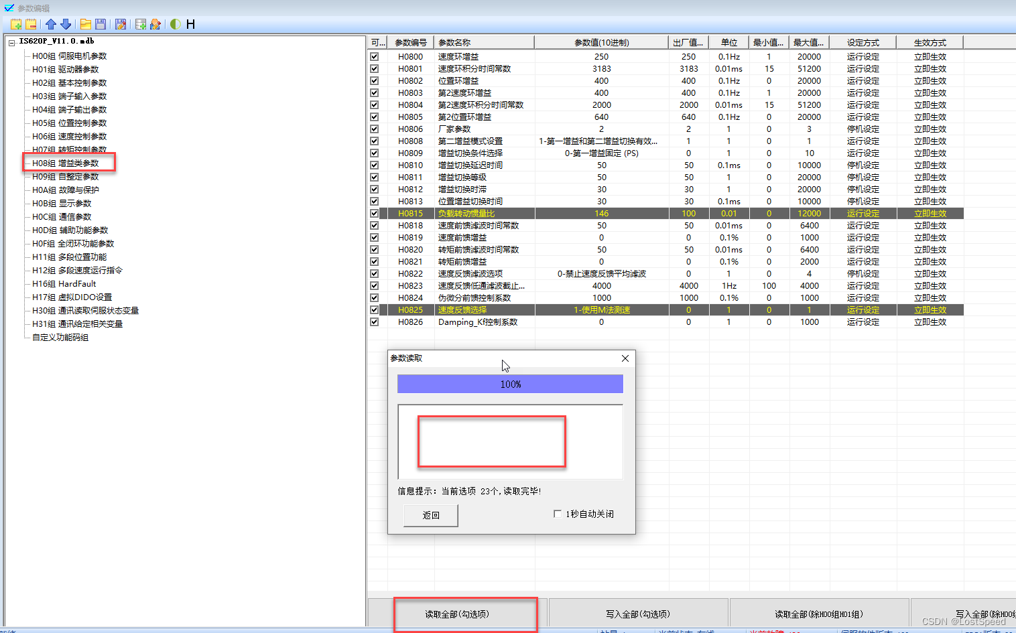Select H0C组 通信参数 in tree
This screenshot has width=1016, height=633.
coord(62,217)
